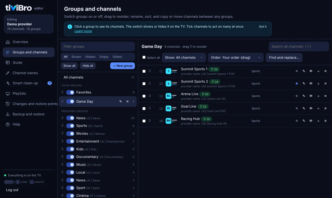This screenshot has width=332, height=198.
Task: Remove Summit Sports 1 using its X icon
Action: tap(326, 71)
